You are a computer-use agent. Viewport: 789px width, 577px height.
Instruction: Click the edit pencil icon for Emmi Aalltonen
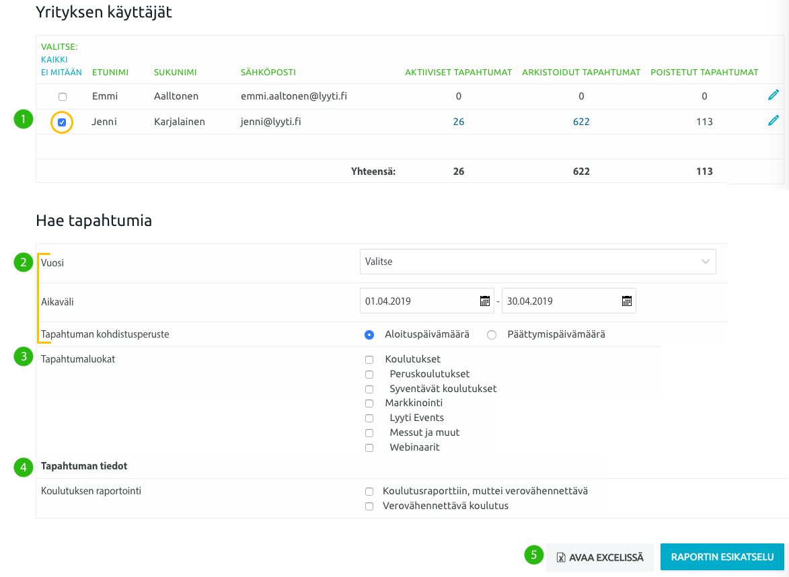tap(773, 95)
